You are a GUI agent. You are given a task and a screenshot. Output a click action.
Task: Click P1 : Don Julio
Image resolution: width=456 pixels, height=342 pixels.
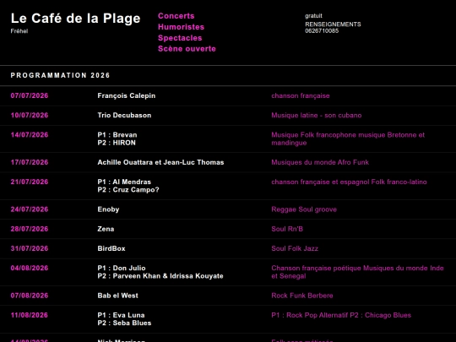point(122,269)
